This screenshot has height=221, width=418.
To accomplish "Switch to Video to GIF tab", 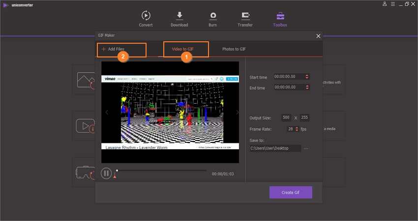I will [186, 49].
